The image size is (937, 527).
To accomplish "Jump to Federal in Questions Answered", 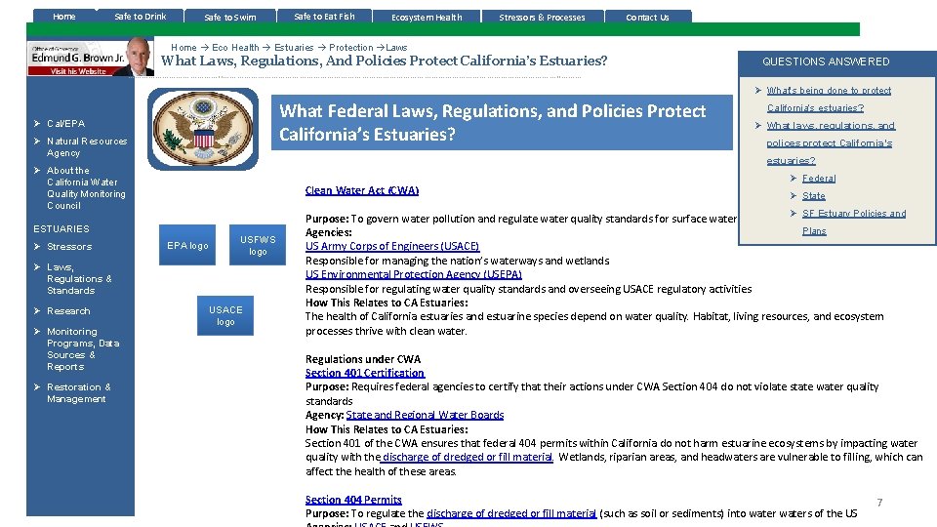I will point(819,178).
